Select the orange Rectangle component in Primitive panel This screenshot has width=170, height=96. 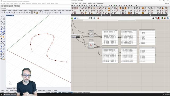[x=125, y=8]
